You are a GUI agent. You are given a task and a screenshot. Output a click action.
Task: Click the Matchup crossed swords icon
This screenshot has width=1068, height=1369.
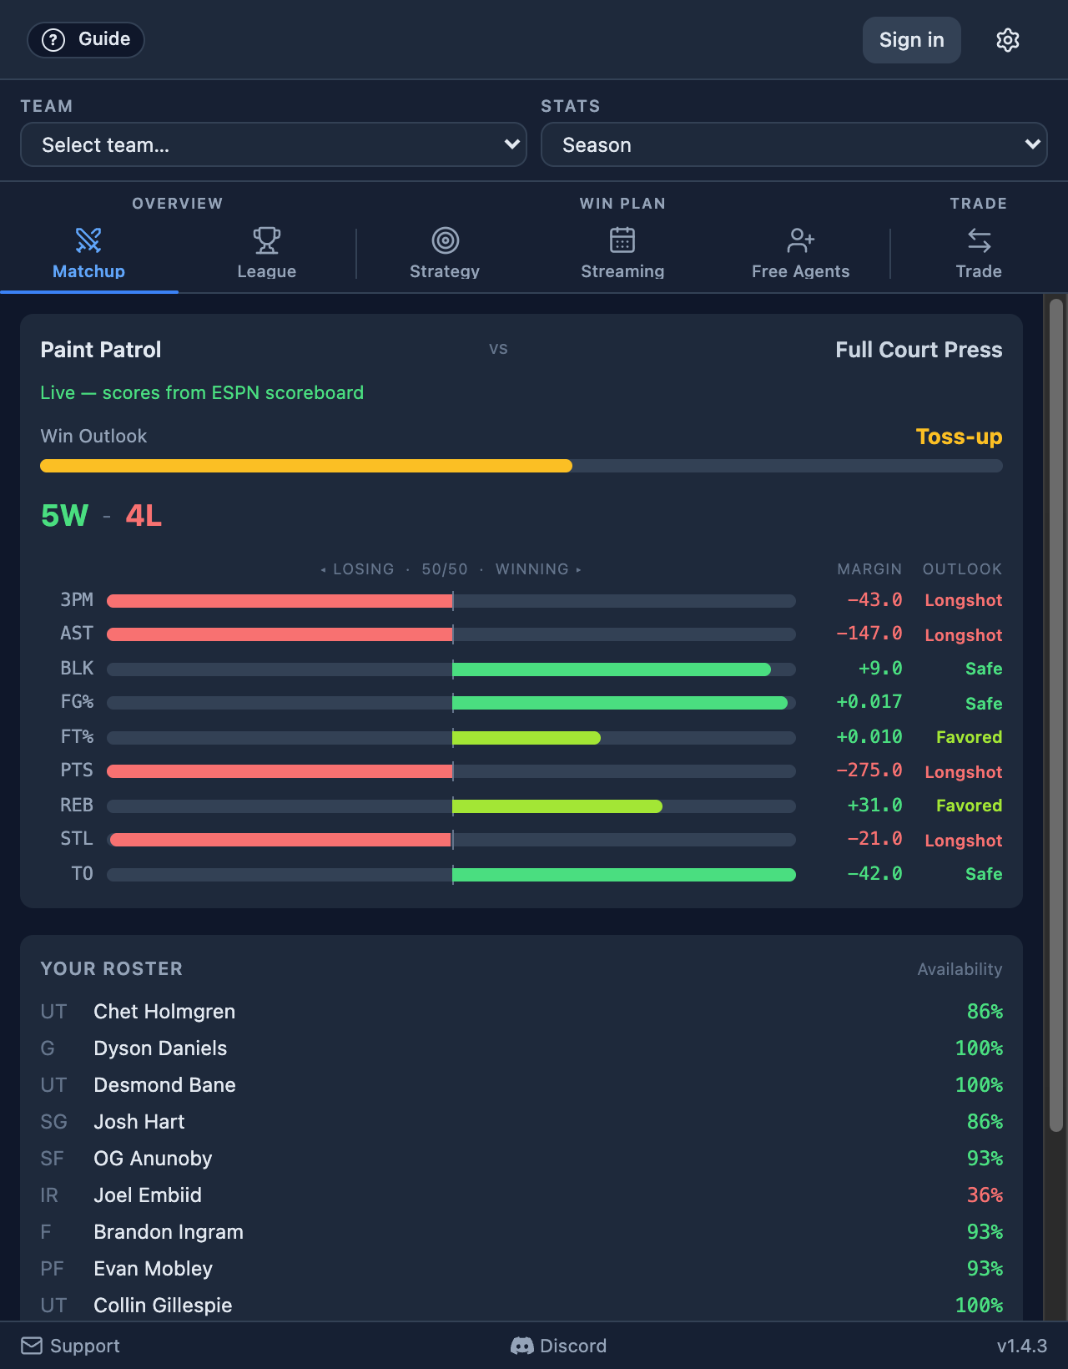pyautogui.click(x=88, y=240)
